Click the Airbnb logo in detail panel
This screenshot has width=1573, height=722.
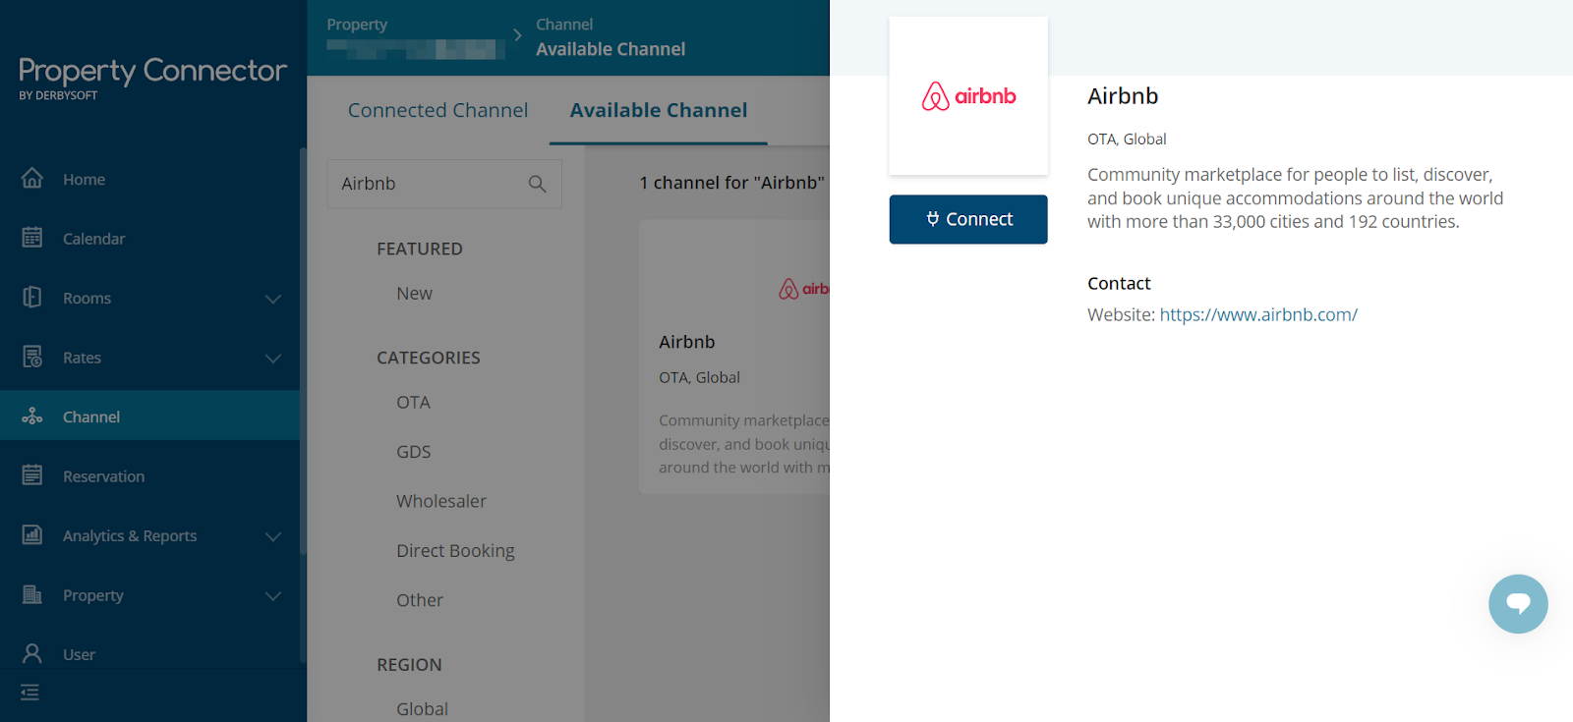coord(968,96)
